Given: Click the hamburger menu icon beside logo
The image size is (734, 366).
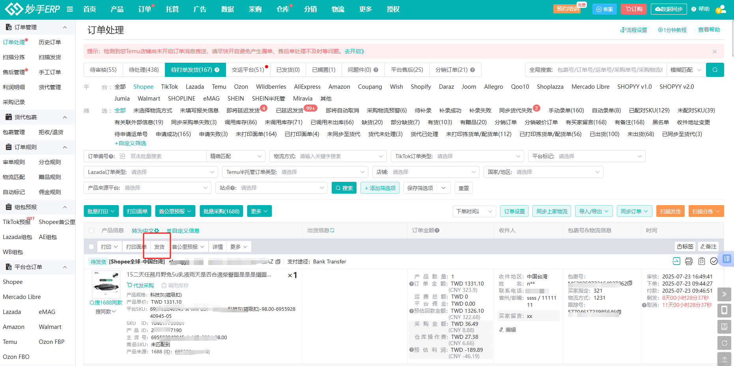Looking at the screenshot, I should click(x=70, y=9).
